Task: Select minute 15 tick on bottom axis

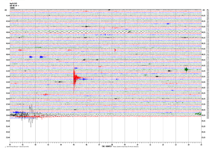Action: tap(201, 145)
